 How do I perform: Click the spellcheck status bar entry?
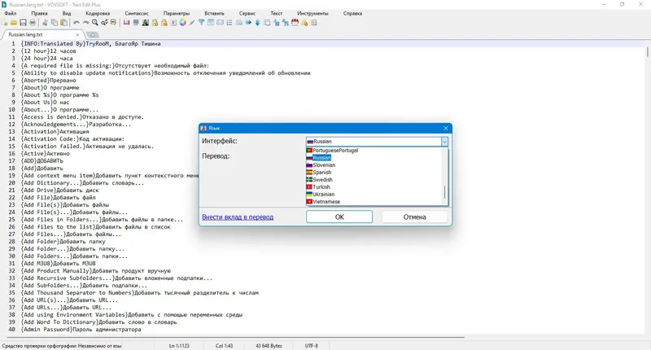[x=62, y=345]
